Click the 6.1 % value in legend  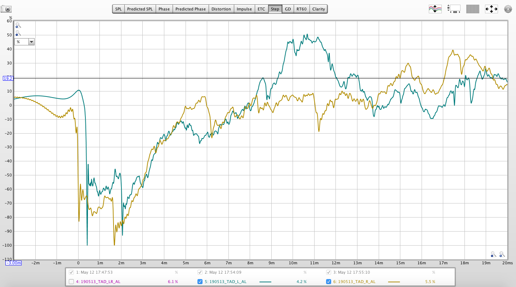(x=173, y=282)
